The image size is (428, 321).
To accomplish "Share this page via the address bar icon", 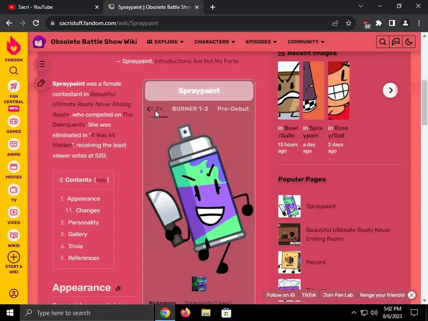I will pyautogui.click(x=335, y=23).
